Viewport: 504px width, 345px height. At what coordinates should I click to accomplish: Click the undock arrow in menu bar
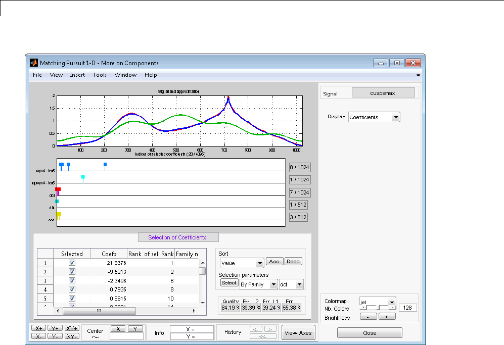pos(418,75)
